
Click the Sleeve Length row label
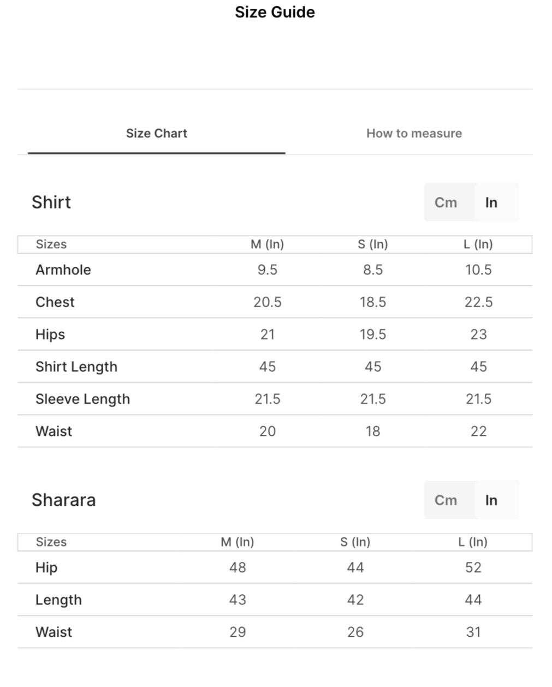(83, 399)
